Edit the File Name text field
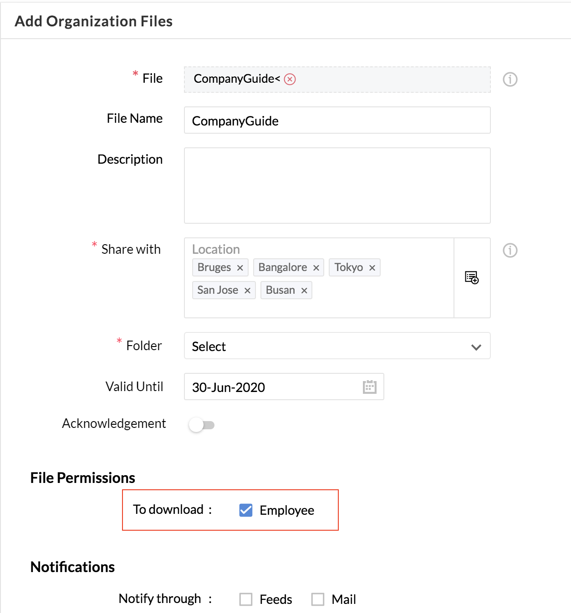This screenshot has width=571, height=613. [x=337, y=120]
